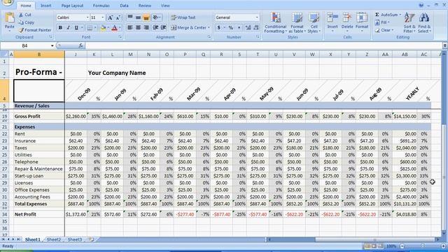Open the Page Layout ribbon tab
The width and height of the screenshot is (448, 252).
tap(72, 6)
